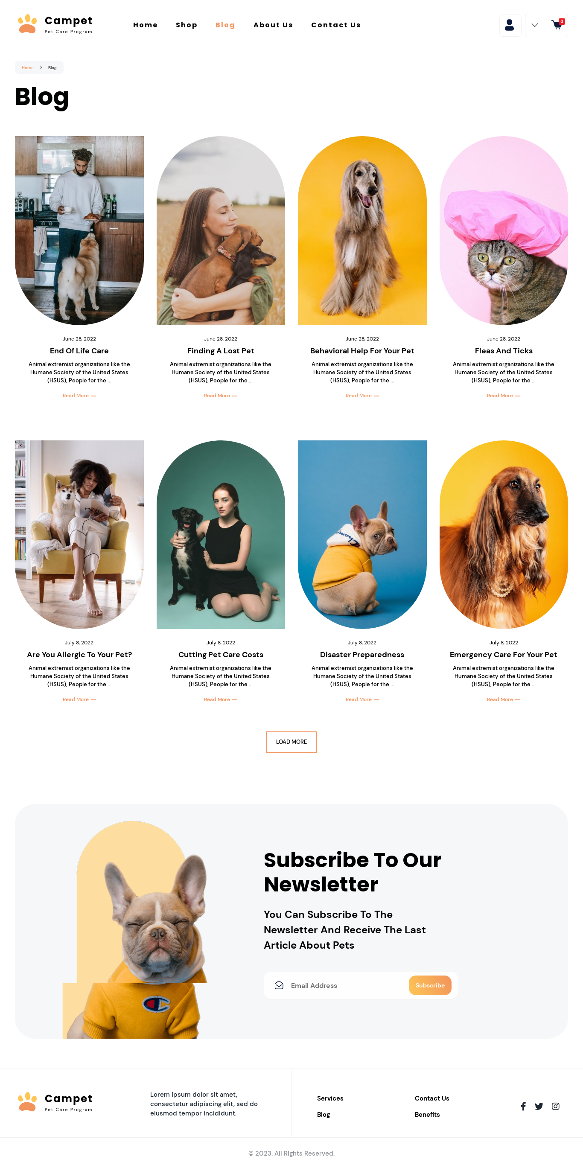
Task: Open the Instagram icon in footer
Action: [x=555, y=1106]
